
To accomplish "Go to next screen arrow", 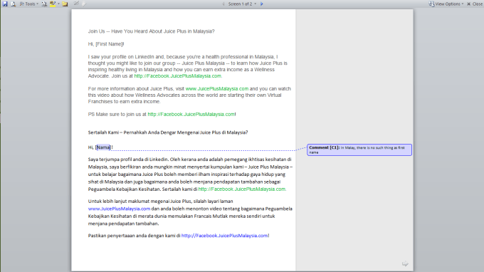I will [262, 4].
